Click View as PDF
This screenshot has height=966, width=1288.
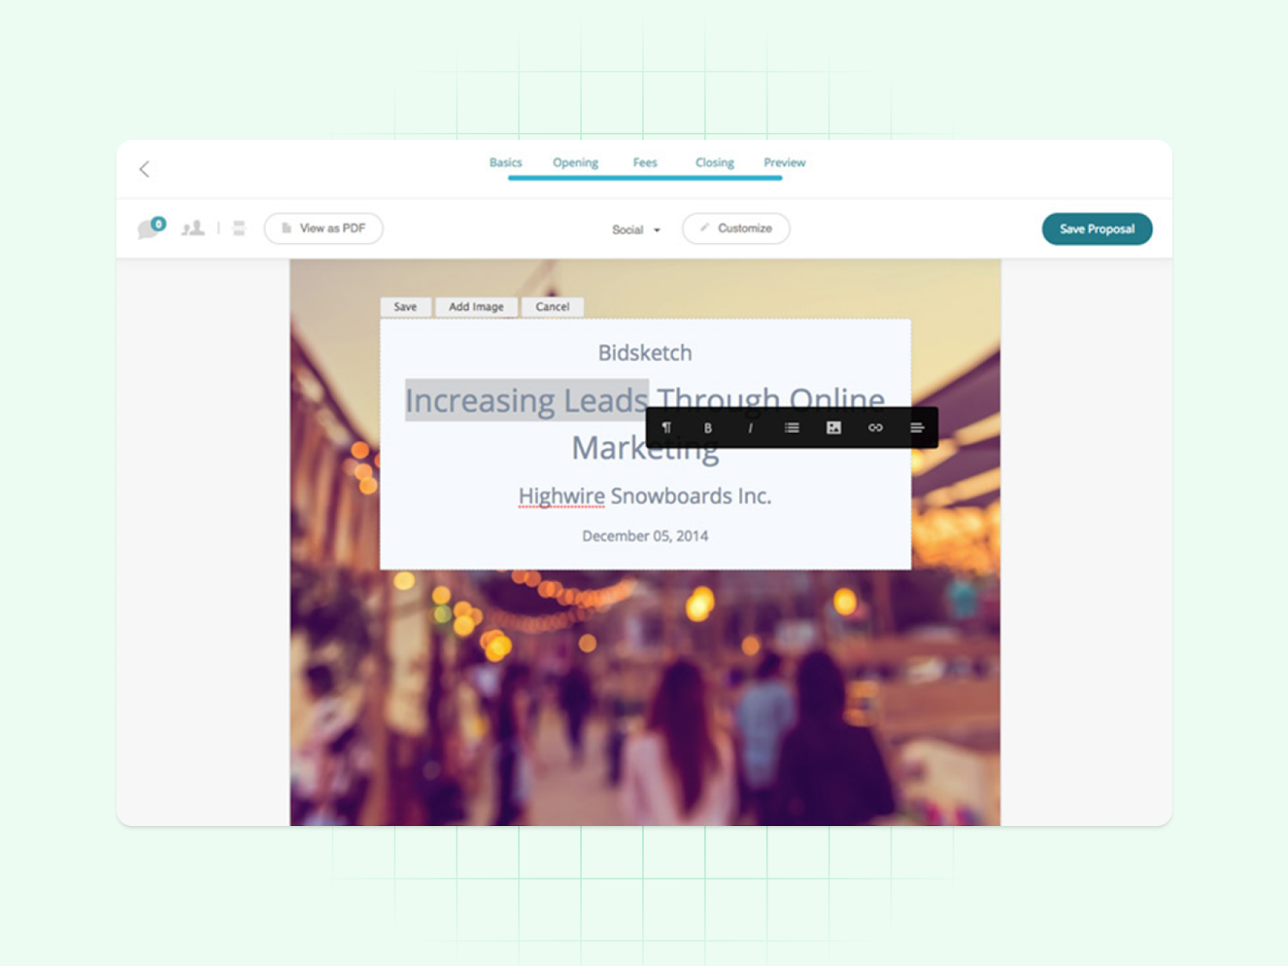pos(324,228)
